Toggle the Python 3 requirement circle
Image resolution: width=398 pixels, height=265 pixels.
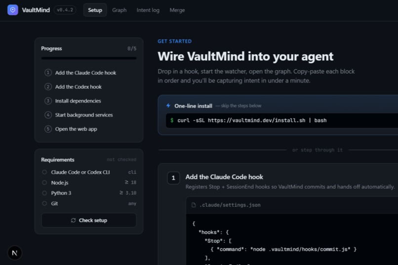coord(44,193)
